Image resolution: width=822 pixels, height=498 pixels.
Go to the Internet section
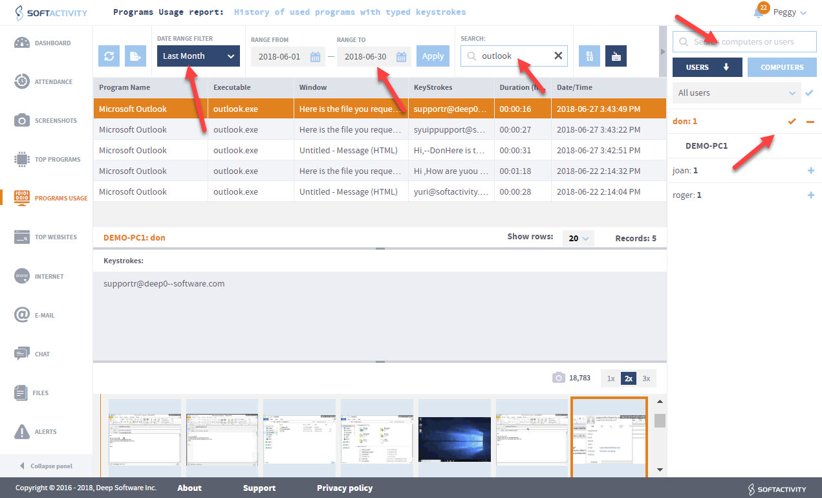point(39,276)
